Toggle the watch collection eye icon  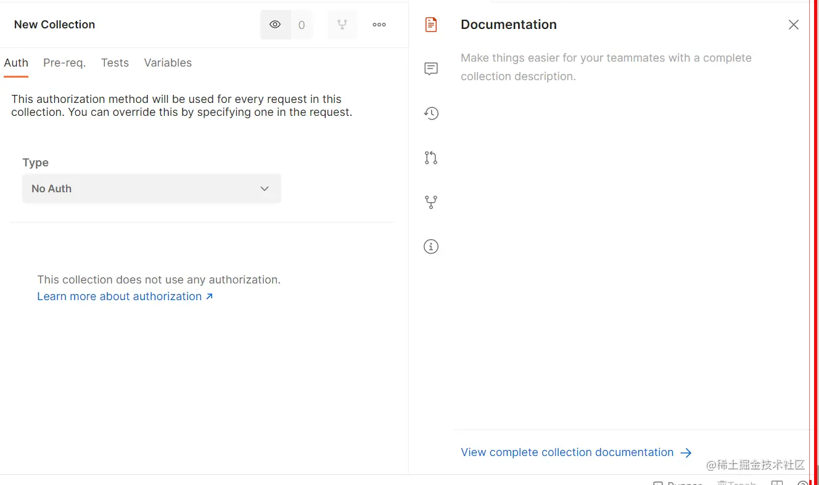[275, 25]
